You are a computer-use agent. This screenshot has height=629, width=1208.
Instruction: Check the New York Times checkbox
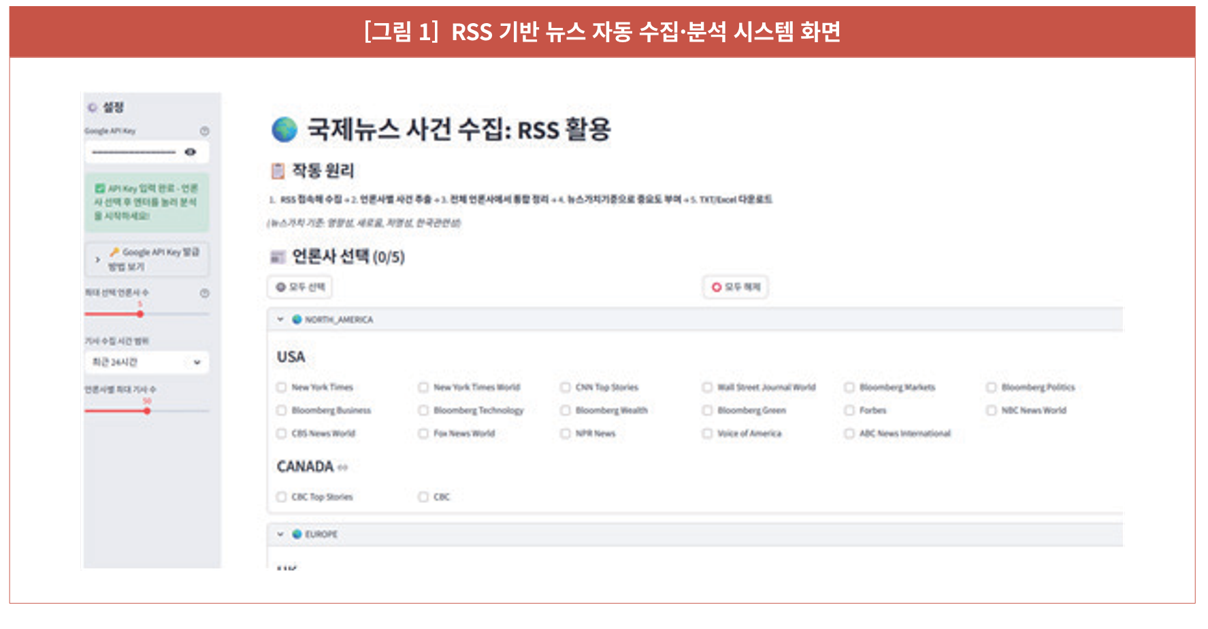(x=281, y=387)
